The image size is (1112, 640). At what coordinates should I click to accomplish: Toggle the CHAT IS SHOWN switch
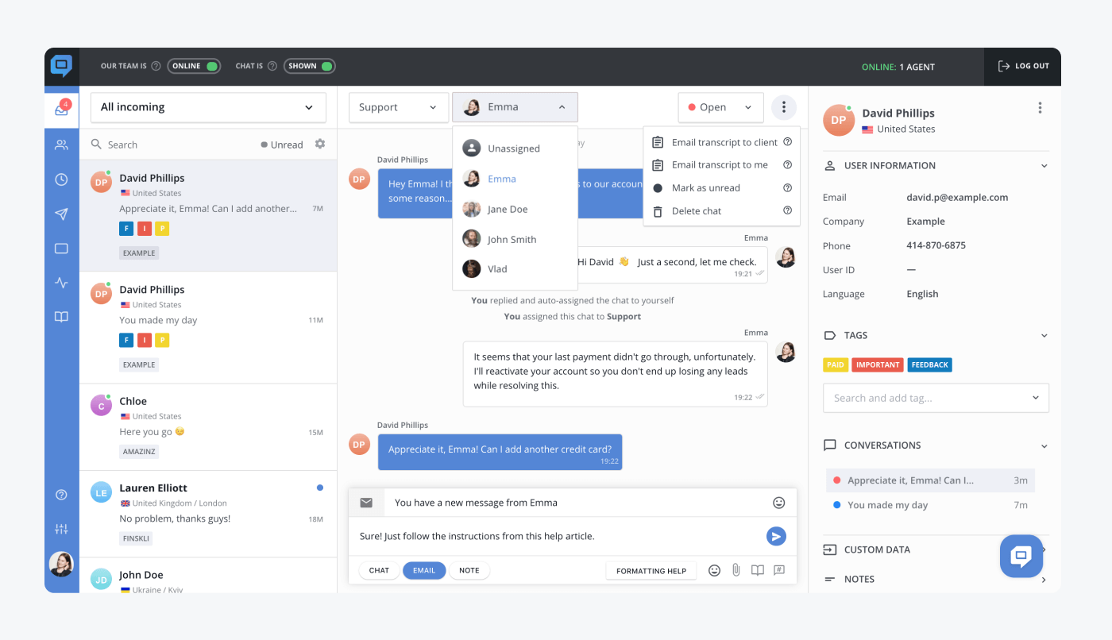click(x=309, y=66)
